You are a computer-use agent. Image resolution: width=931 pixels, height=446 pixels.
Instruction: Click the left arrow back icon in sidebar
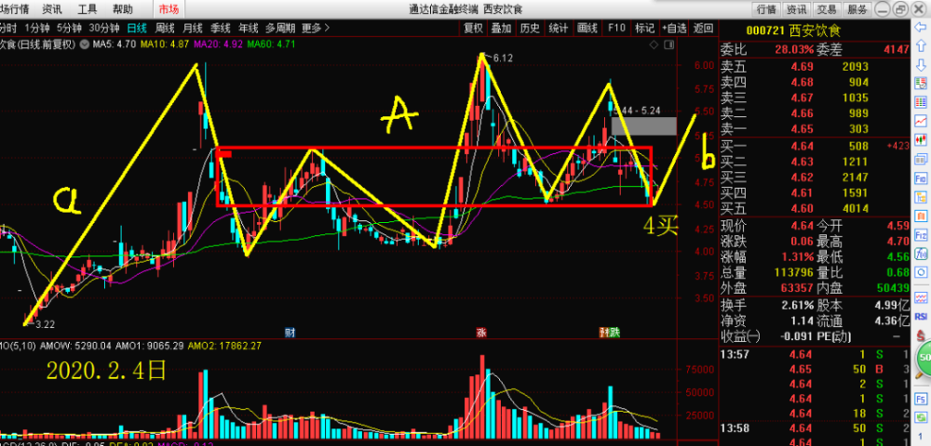[x=921, y=27]
